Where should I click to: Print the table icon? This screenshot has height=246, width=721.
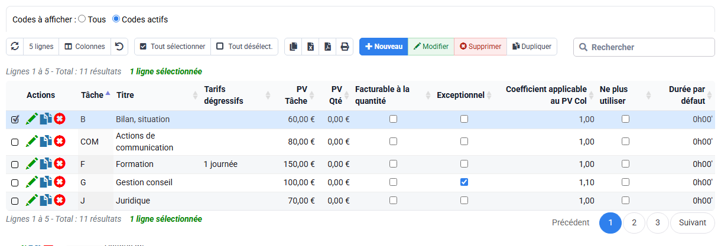345,47
